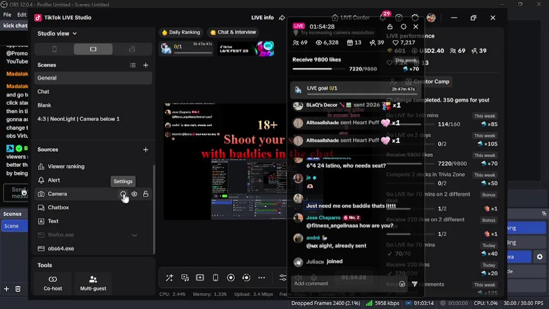Click send comment arrow
The height and width of the screenshot is (309, 549).
click(414, 284)
